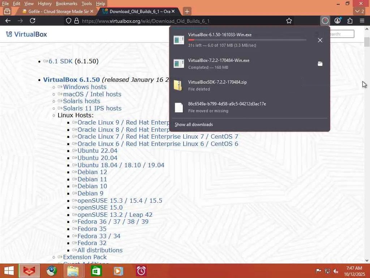370x278 pixels.
Task: Open the Firefox account icon
Action: point(338,21)
